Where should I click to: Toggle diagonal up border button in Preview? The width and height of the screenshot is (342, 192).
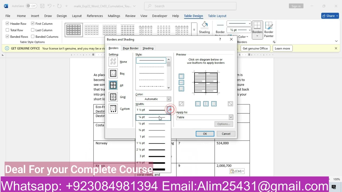181,104
